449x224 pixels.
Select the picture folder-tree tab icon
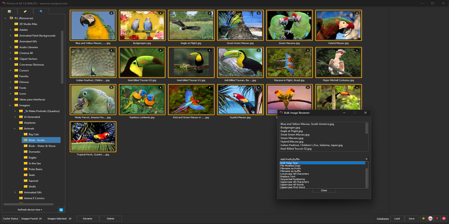click(x=9, y=12)
